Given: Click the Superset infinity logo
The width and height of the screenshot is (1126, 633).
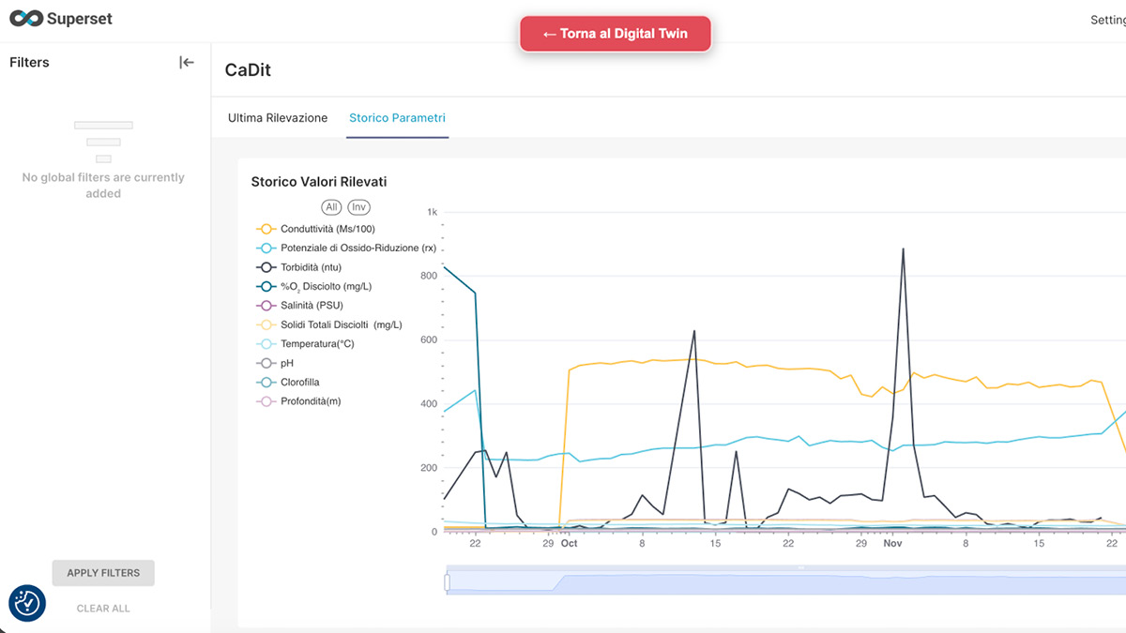Looking at the screenshot, I should point(24,19).
